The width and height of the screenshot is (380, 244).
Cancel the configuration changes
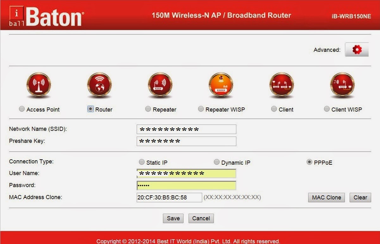[x=201, y=218]
